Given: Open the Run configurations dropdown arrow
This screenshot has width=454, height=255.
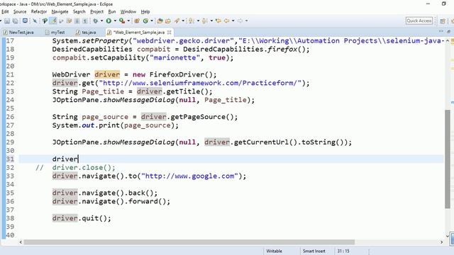Looking at the screenshot, I should point(115,21).
